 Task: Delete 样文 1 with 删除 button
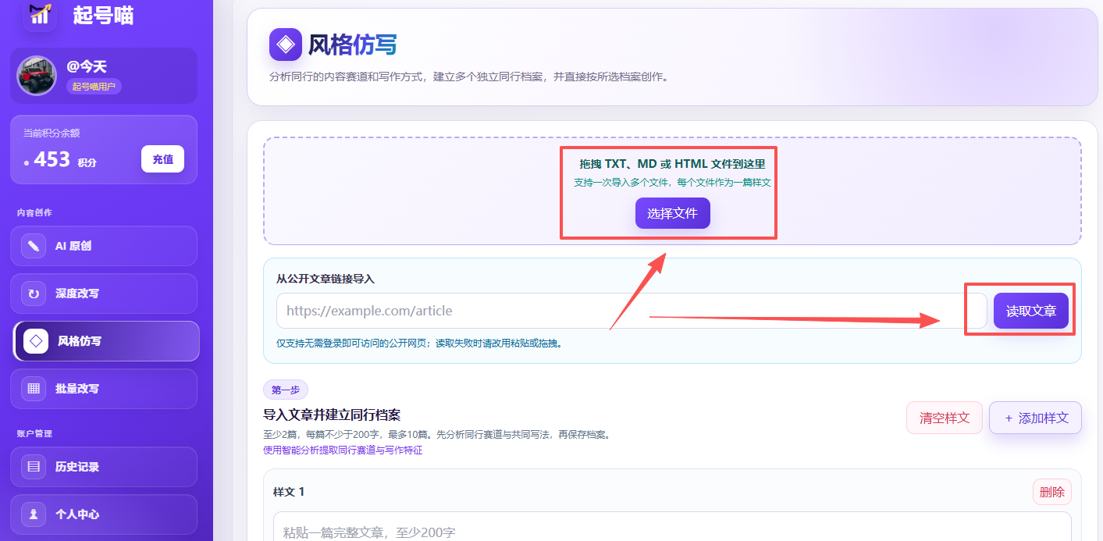click(x=1052, y=492)
